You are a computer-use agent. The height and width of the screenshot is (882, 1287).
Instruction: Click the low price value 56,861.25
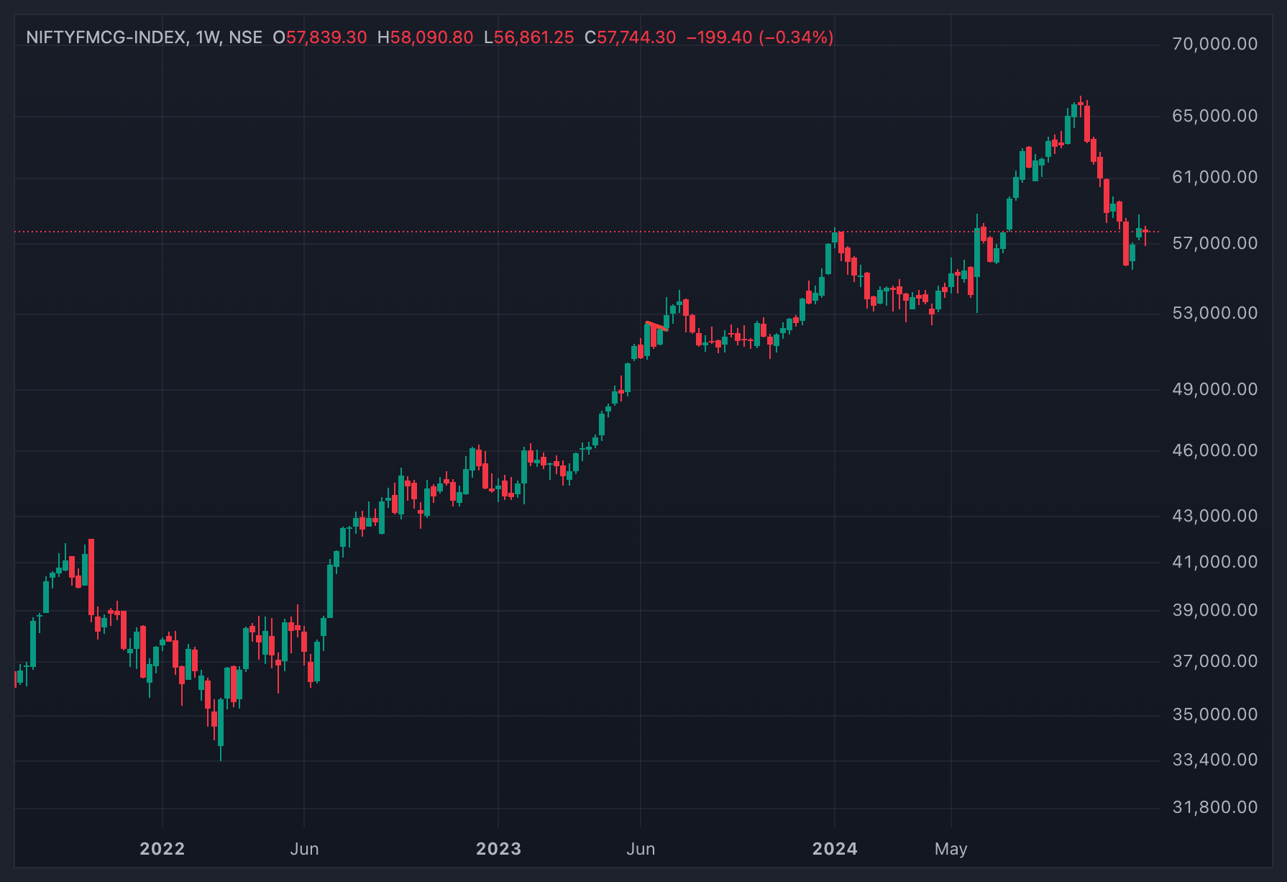[x=533, y=37]
